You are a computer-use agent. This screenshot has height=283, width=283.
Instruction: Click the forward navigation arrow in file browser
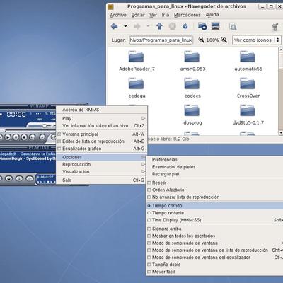tap(137, 26)
